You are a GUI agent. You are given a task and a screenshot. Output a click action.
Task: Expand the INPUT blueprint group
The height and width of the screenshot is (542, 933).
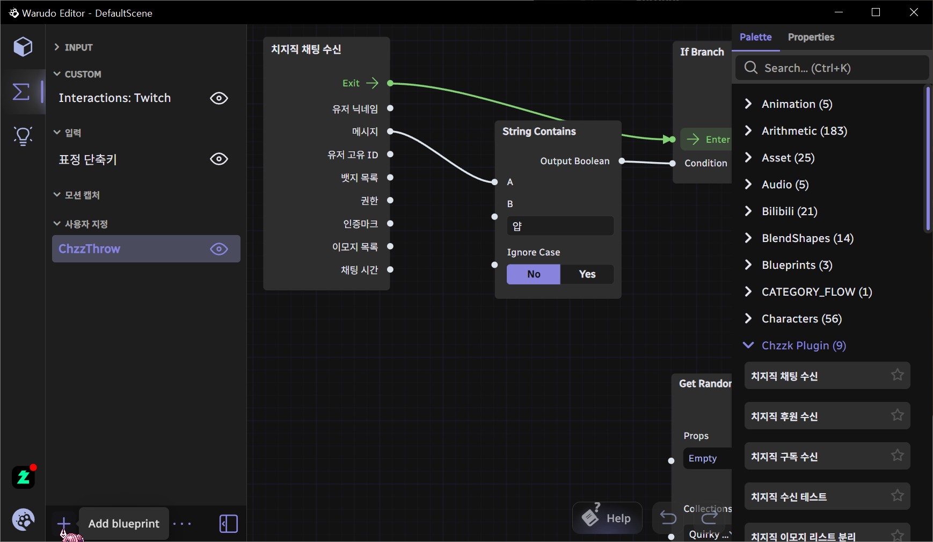click(57, 47)
